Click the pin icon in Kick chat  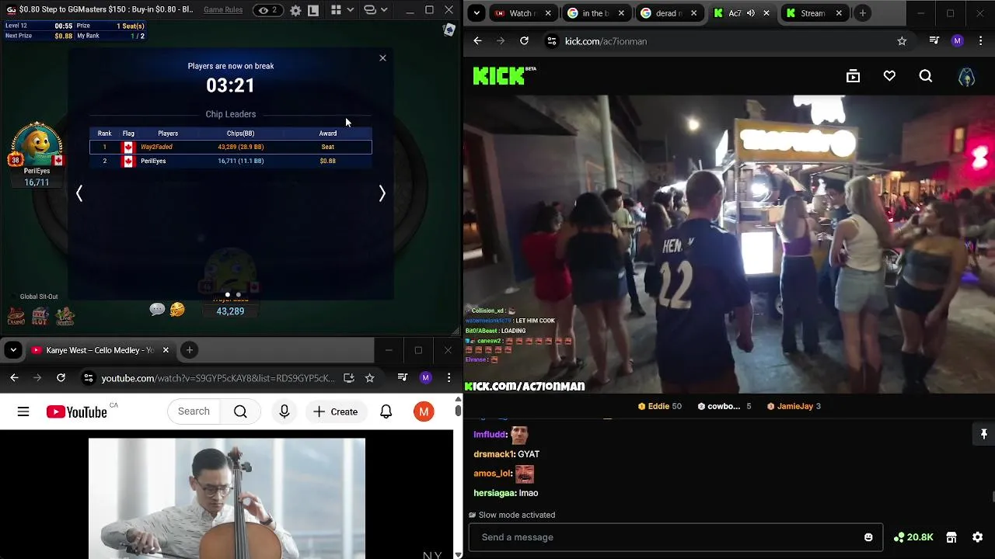[983, 434]
